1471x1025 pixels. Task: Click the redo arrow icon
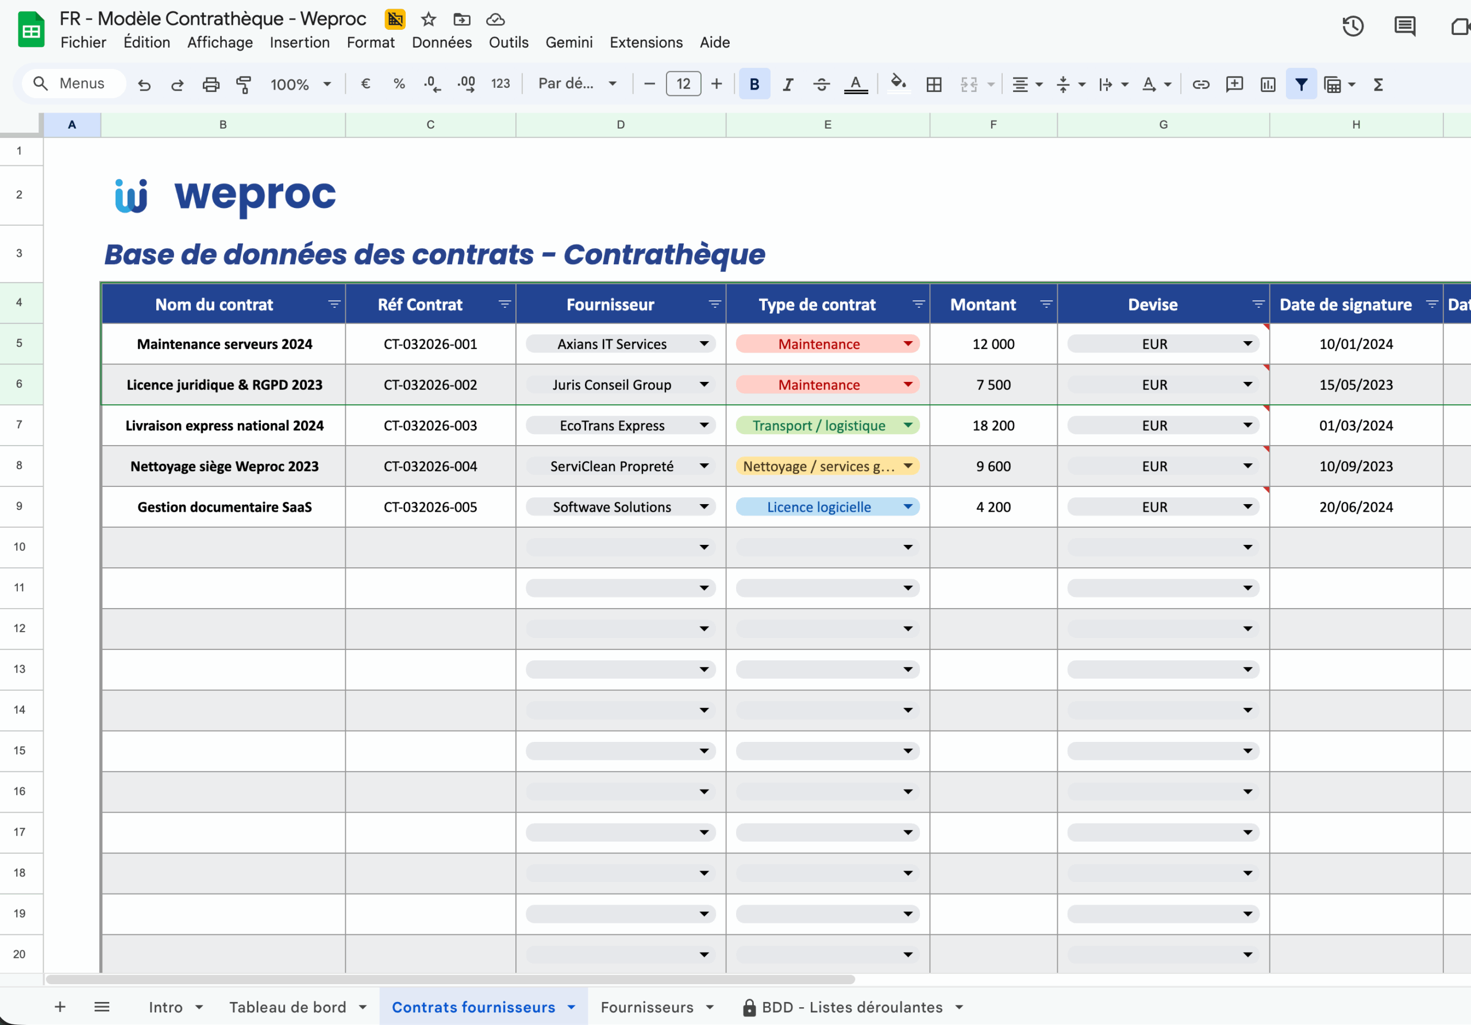point(178,84)
